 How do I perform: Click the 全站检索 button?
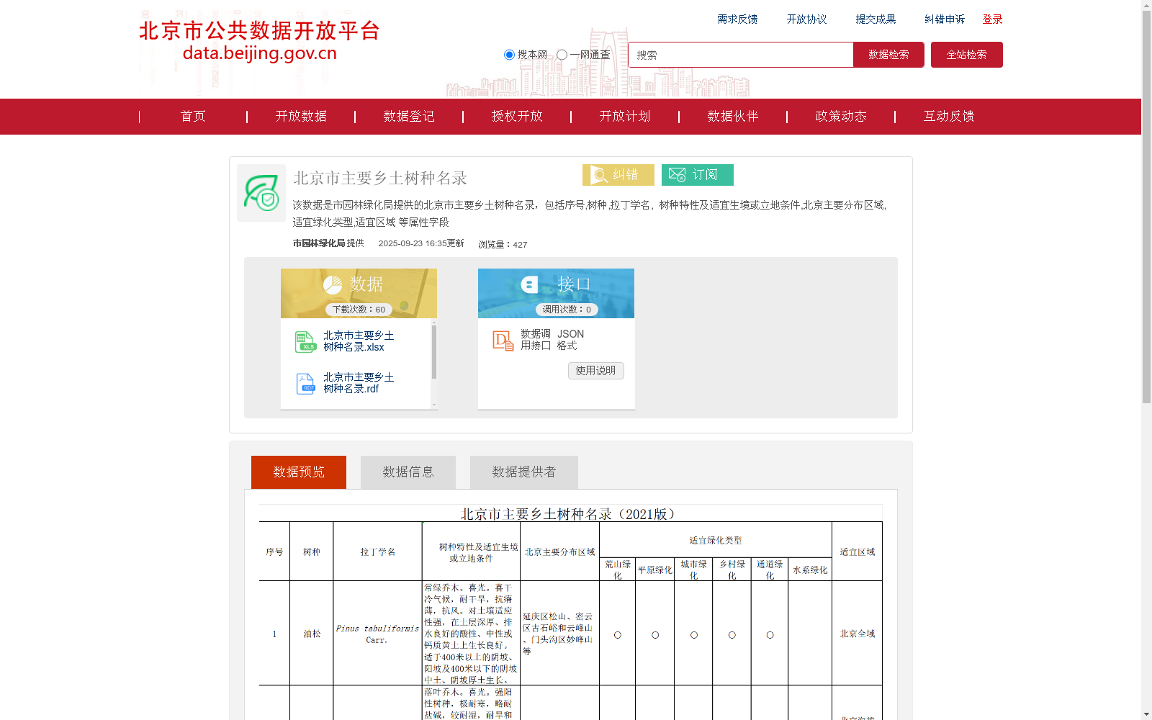coord(966,54)
